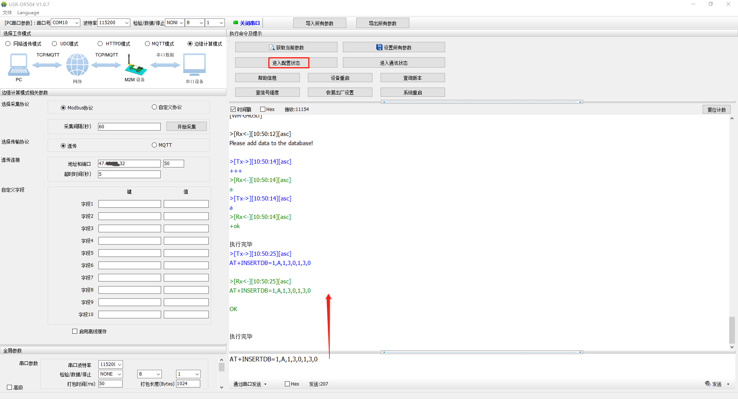
Task: Click the green close serial port indicator
Action: (236, 23)
